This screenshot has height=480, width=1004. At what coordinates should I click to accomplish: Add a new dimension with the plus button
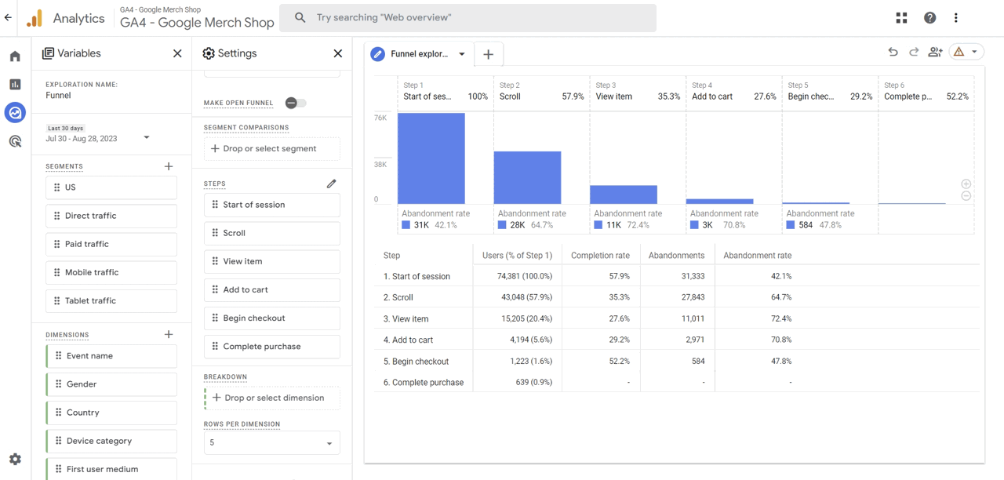coord(168,334)
